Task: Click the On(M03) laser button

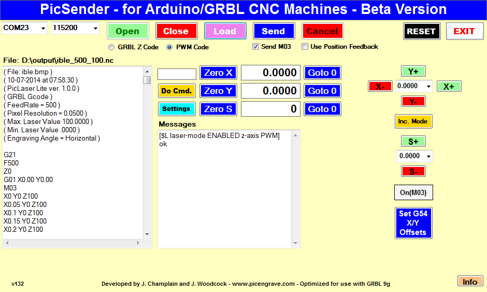Action: [413, 192]
